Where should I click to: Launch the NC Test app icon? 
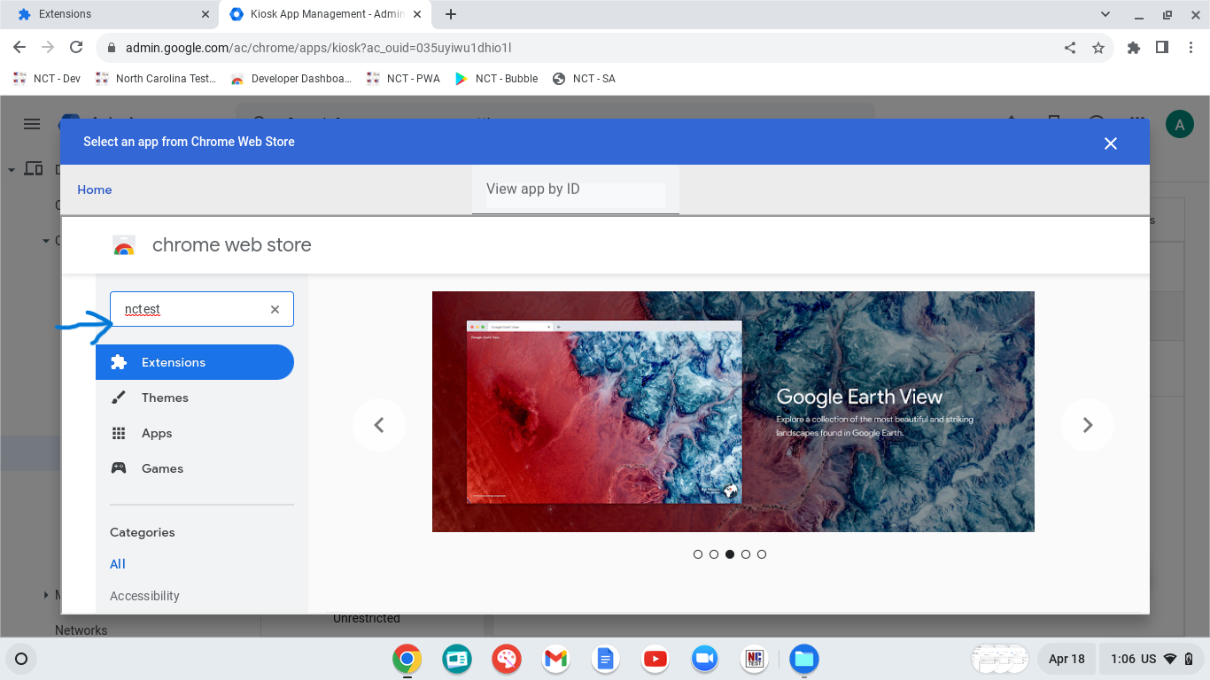[x=755, y=659]
